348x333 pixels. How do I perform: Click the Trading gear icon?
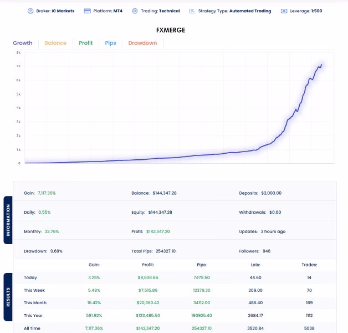click(135, 11)
